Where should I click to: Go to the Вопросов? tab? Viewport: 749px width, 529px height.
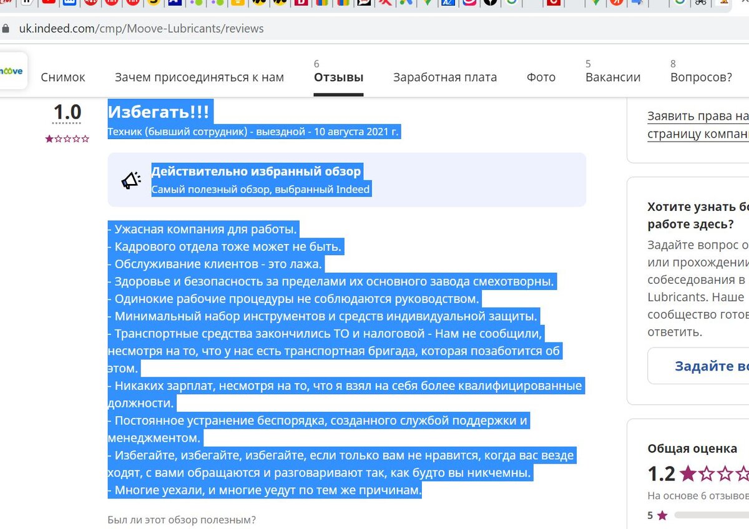[x=701, y=77]
